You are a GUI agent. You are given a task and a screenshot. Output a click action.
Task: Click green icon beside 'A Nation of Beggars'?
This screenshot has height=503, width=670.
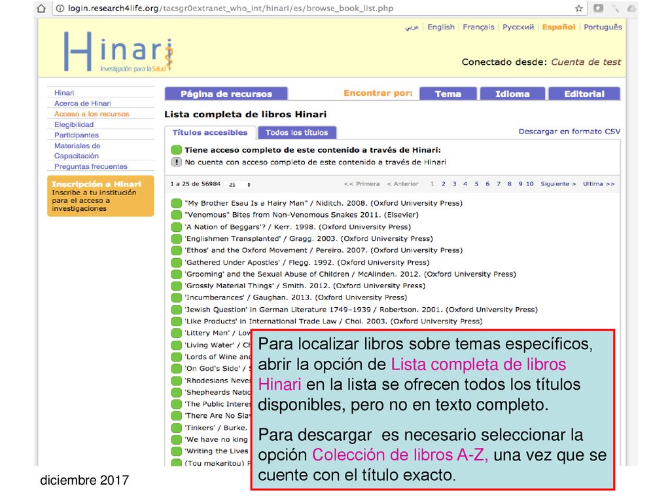point(176,227)
